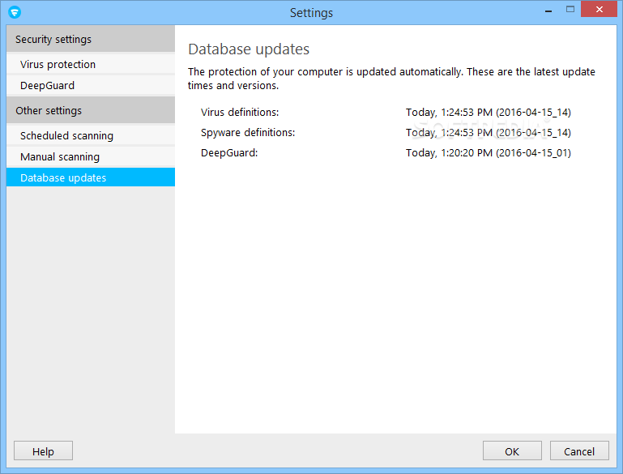Confirm with the OK button
This screenshot has height=474, width=623.
(512, 451)
